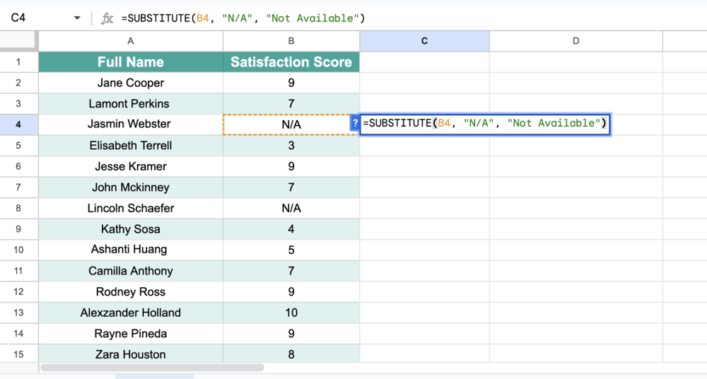Image resolution: width=707 pixels, height=379 pixels.
Task: Click the in-cell SUBSTITUTE formula editor
Action: [484, 124]
